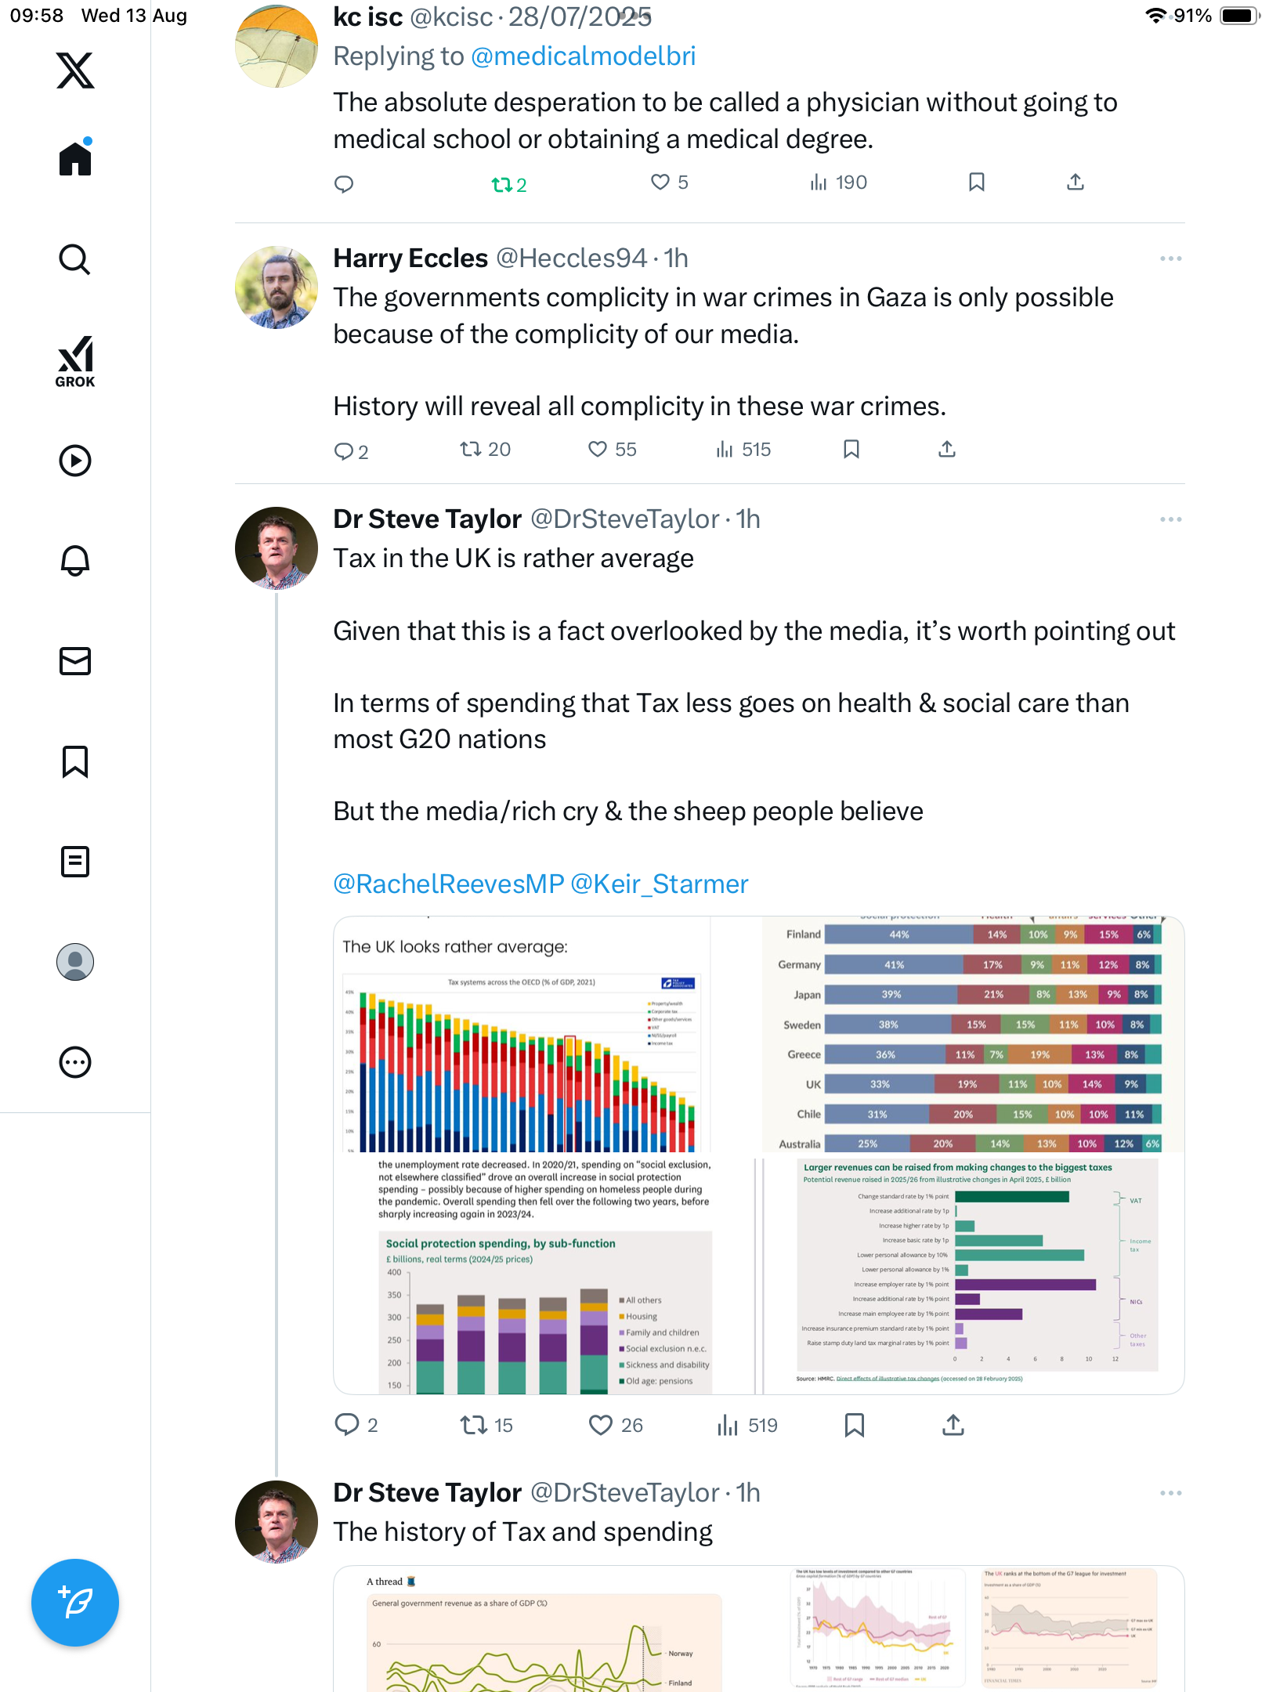Open the search page
Image resolution: width=1269 pixels, height=1692 pixels.
coord(75,259)
